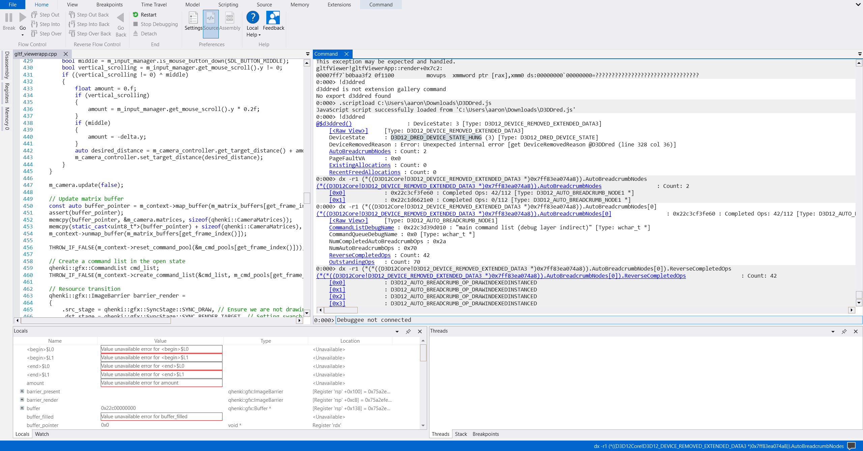Close the Threads panel
The image size is (863, 451).
tap(856, 332)
